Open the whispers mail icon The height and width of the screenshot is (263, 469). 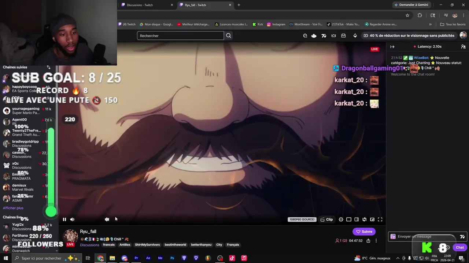pyautogui.click(x=343, y=36)
